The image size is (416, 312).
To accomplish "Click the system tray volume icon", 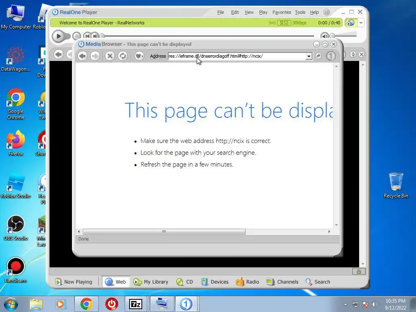I will point(375,304).
